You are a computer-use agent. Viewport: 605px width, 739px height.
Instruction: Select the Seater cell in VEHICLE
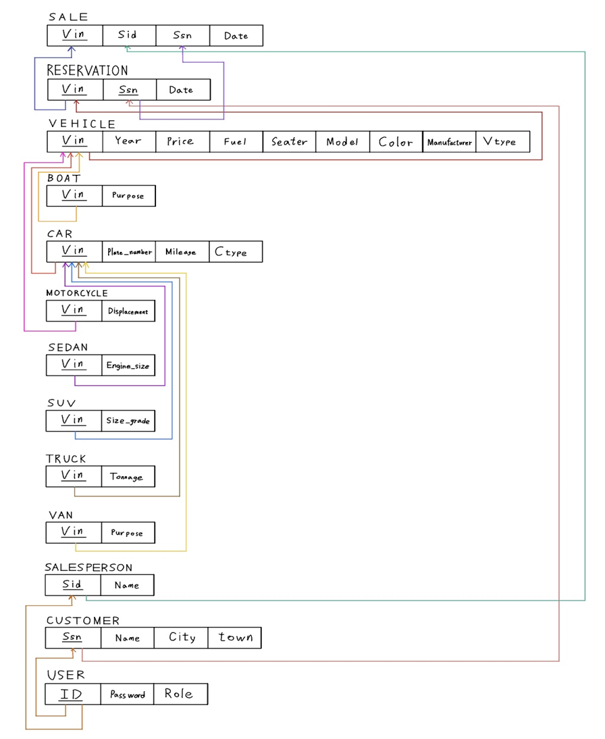(289, 141)
